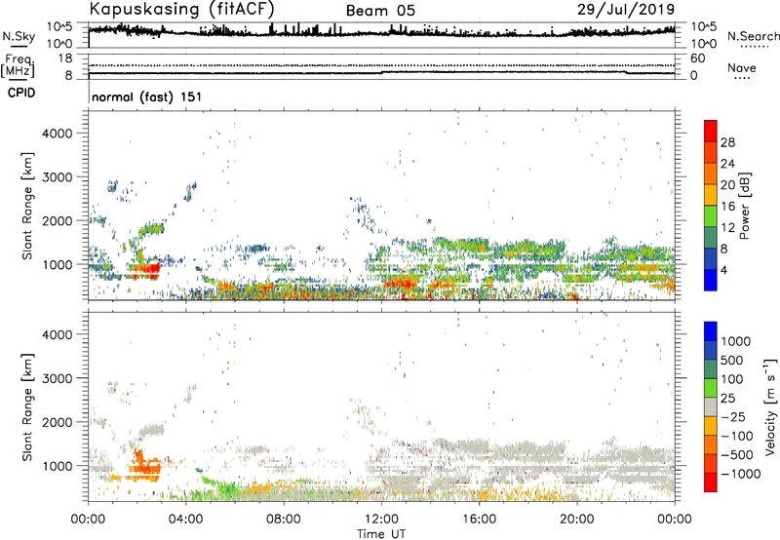The height and width of the screenshot is (540, 780).
Task: Click the "20:00" time tick label
Action: tap(577, 520)
